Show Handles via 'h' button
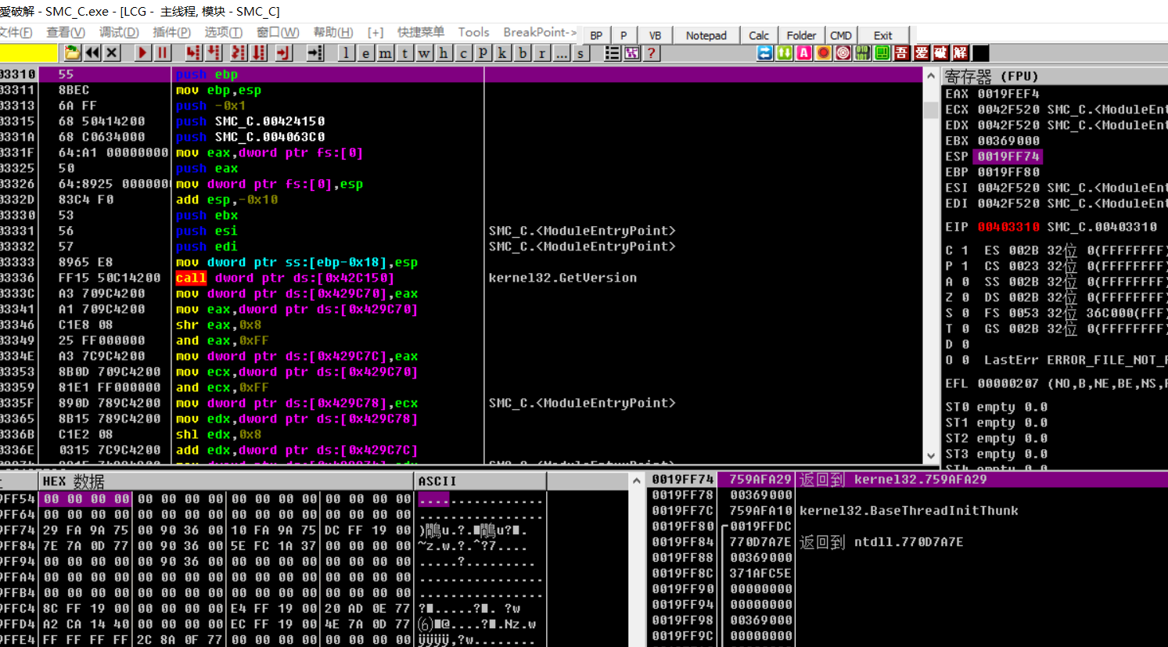Viewport: 1168px width, 647px height. point(444,53)
